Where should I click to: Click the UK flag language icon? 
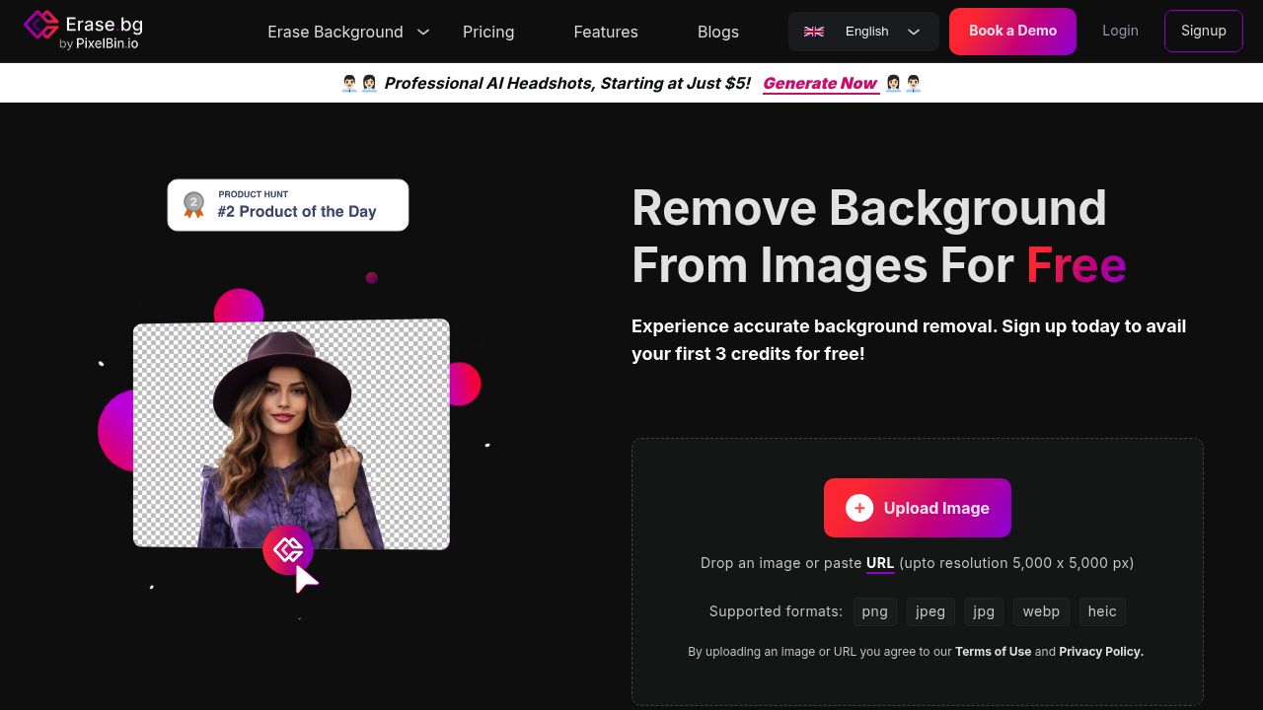[x=814, y=32]
